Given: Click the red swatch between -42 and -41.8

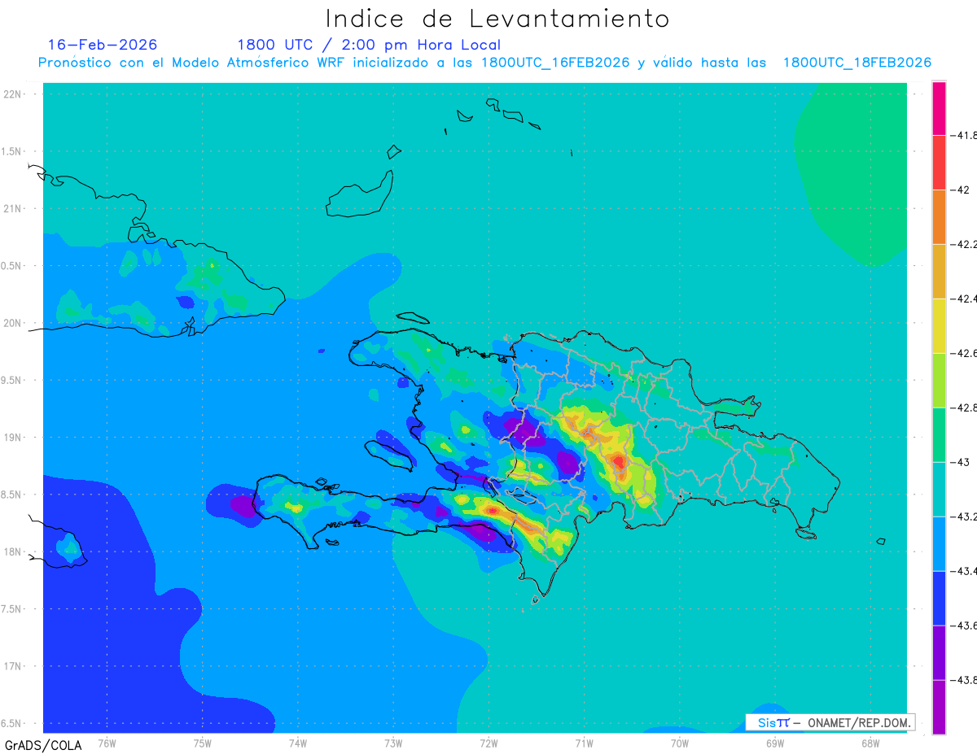Looking at the screenshot, I should tap(939, 163).
